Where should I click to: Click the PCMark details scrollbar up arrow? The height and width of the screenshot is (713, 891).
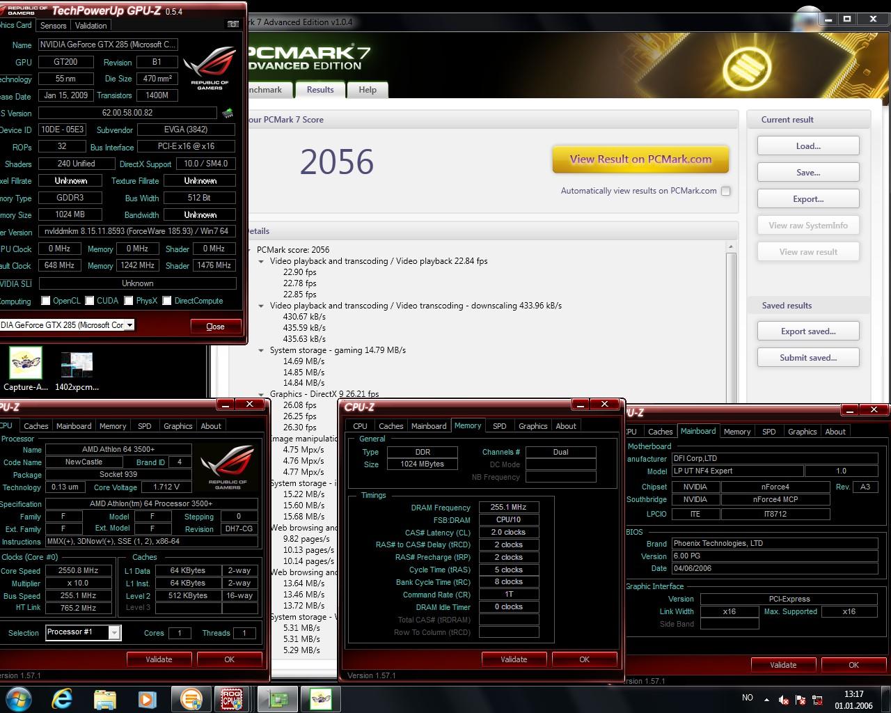[x=731, y=247]
